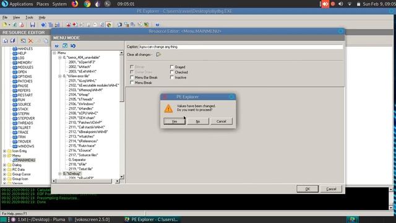Open the Tools menu
Viewport: 396px width, 223px height.
29,17
